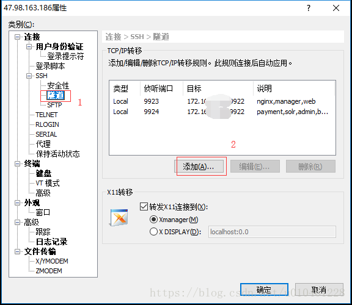Click the Xmanager X11 icon
The height and width of the screenshot is (305, 352).
click(x=119, y=217)
